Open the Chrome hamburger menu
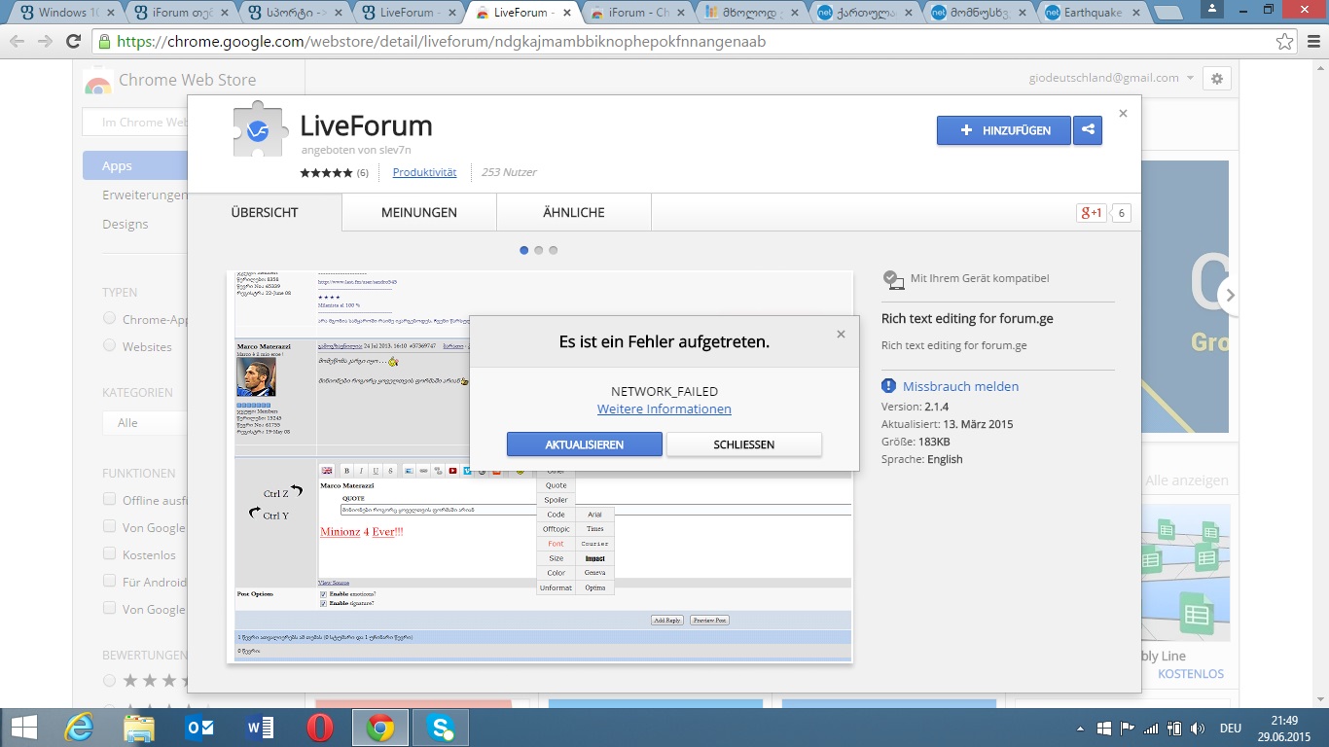This screenshot has width=1329, height=747. 1311,42
